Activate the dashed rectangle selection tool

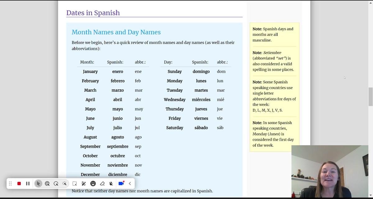pyautogui.click(x=75, y=184)
